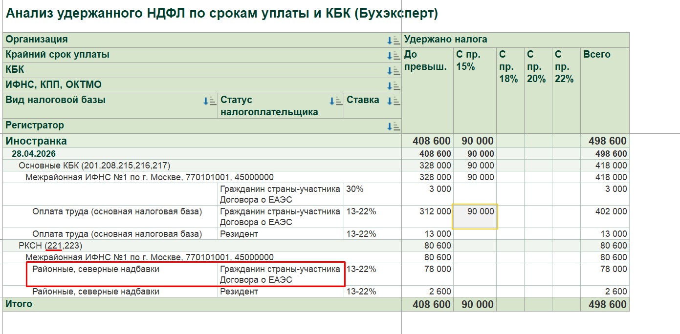The image size is (680, 334).
Task: Click the С пр. 22% column header
Action: pos(566,90)
